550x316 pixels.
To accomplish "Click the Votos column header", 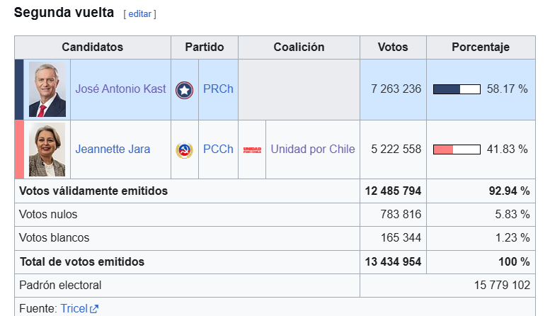I will 393,47.
